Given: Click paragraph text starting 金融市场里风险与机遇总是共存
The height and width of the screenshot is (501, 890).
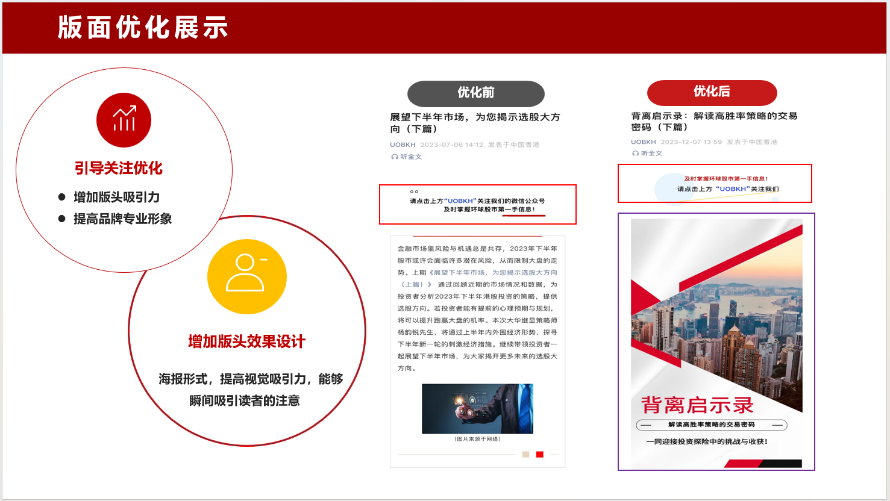Looking at the screenshot, I should (x=477, y=308).
